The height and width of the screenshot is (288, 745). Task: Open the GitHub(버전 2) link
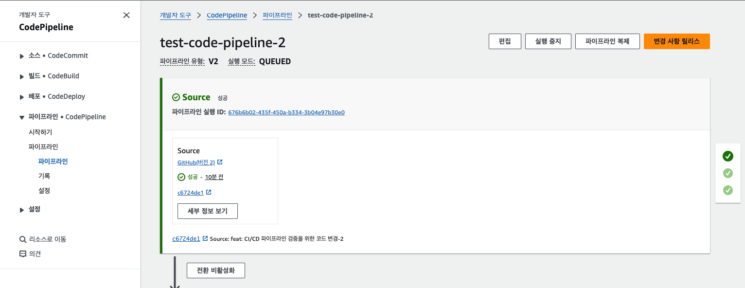(196, 162)
